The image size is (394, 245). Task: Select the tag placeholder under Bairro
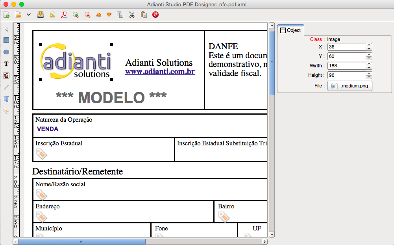click(x=224, y=217)
